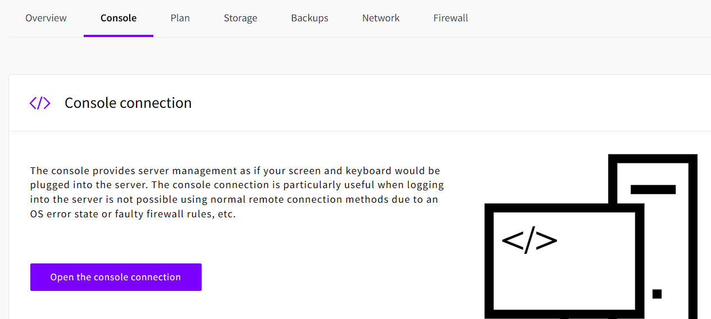711x319 pixels.
Task: Click the horizontal drive slot on the server tower
Action: click(653, 189)
